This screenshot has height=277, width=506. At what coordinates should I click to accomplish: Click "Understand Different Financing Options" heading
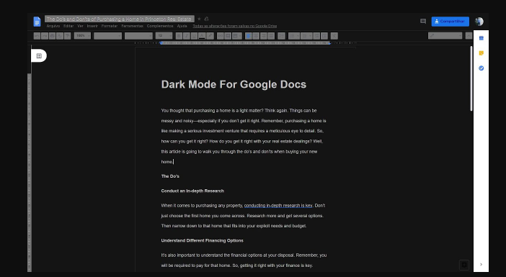tap(202, 240)
